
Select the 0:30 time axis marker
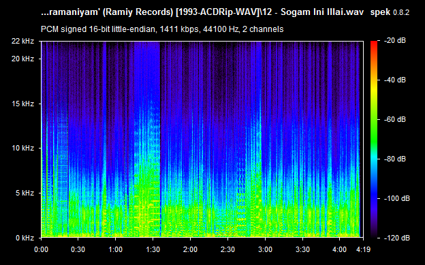[x=78, y=249]
